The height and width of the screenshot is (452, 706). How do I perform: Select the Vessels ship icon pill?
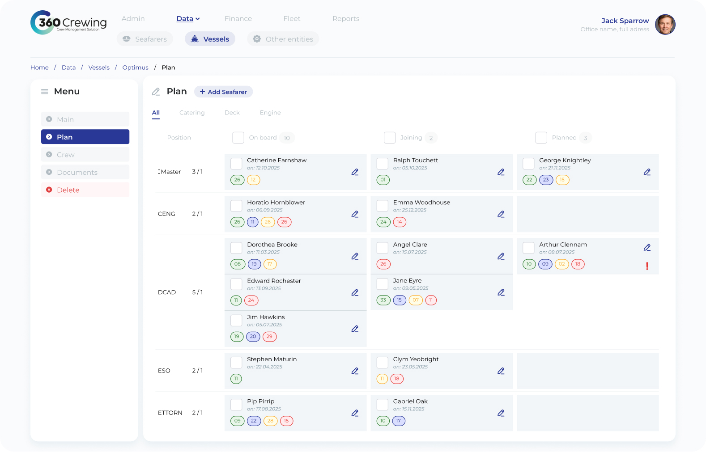tap(210, 39)
